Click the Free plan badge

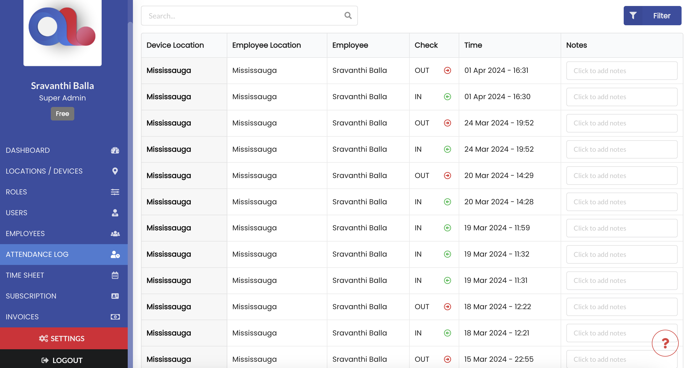(63, 114)
